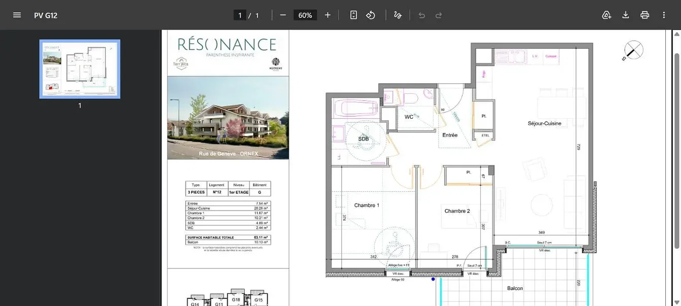
Task: Select the PV G12 document title
Action: point(46,15)
